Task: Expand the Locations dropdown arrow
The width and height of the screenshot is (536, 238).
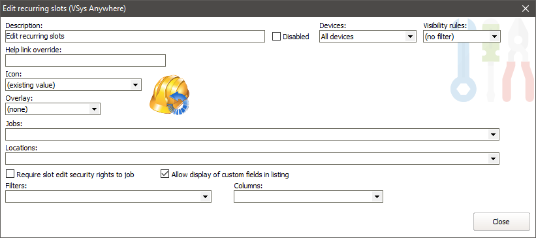Action: coord(493,158)
